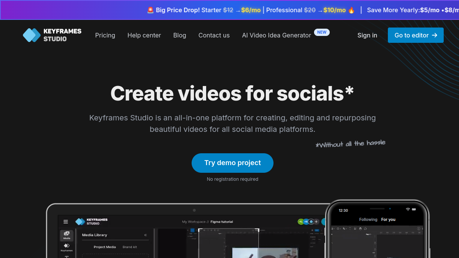Open the AI Video Idea Generator
Image resolution: width=459 pixels, height=258 pixels.
click(277, 35)
